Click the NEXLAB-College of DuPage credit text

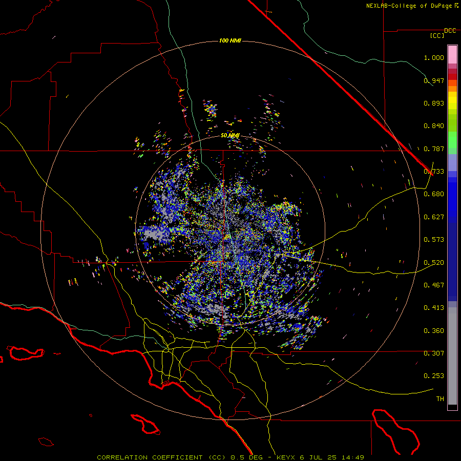409,6
